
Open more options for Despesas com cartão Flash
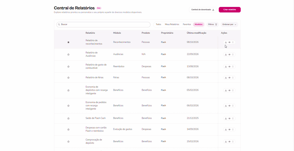click(x=233, y=129)
